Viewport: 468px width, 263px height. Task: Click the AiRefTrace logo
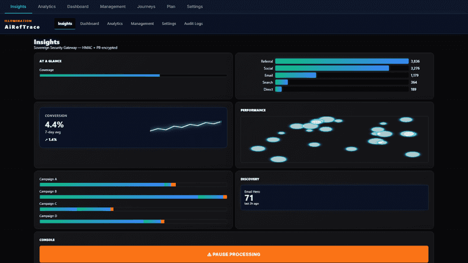tap(22, 25)
